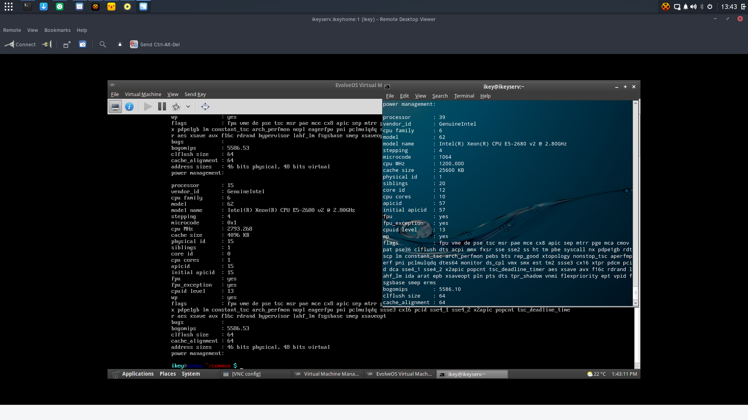The width and height of the screenshot is (748, 420).
Task: Switch to EvolveOS Virtual Machine taskbar window
Action: coord(400,374)
